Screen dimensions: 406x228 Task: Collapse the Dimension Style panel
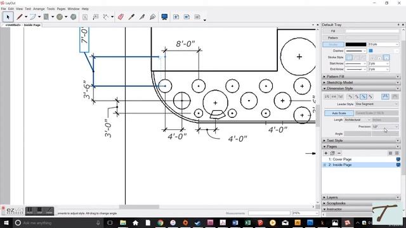click(361, 89)
